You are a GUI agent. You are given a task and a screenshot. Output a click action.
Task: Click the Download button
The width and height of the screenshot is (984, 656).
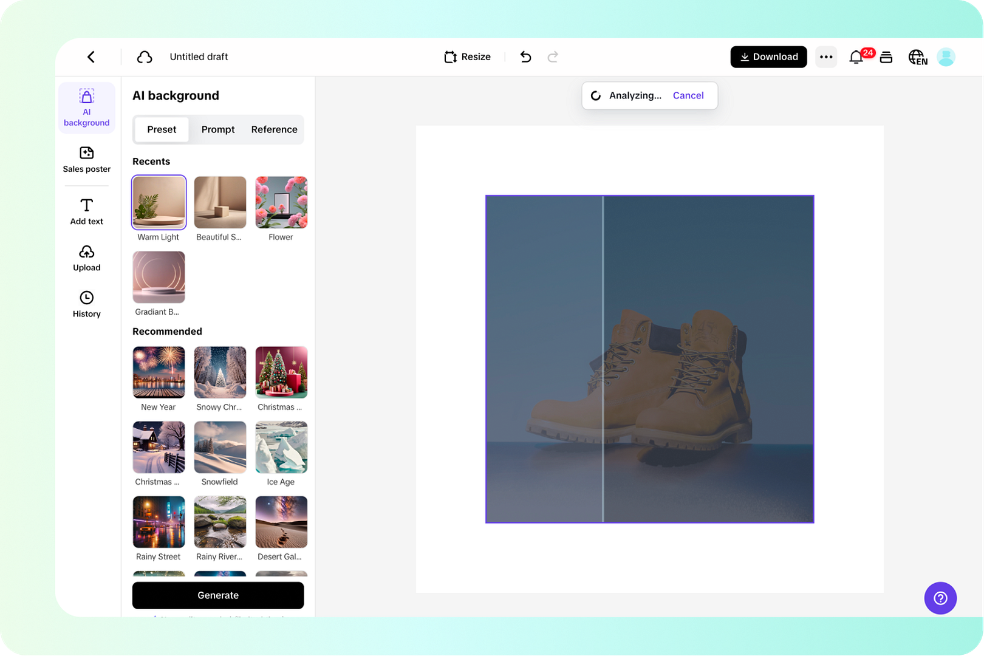click(x=768, y=57)
